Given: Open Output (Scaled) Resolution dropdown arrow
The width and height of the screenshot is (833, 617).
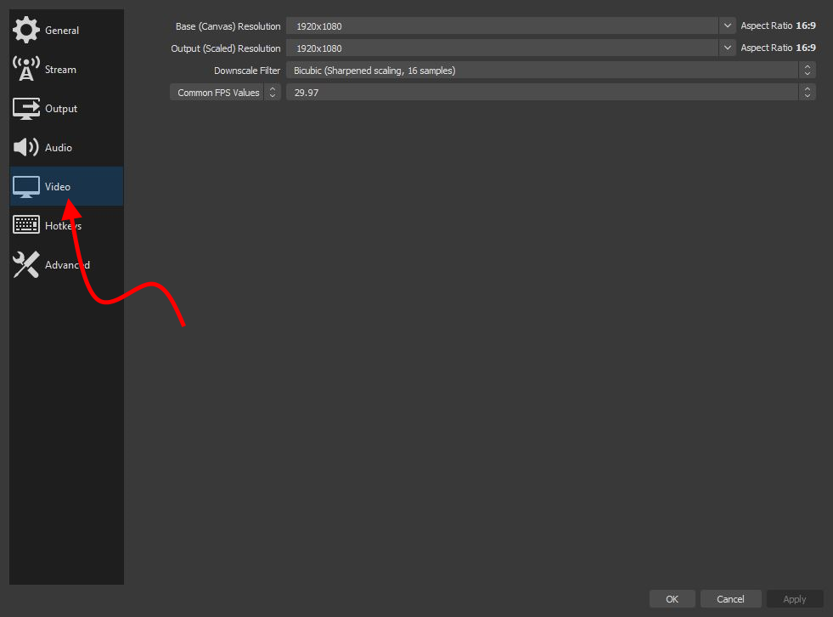Looking at the screenshot, I should tap(727, 48).
